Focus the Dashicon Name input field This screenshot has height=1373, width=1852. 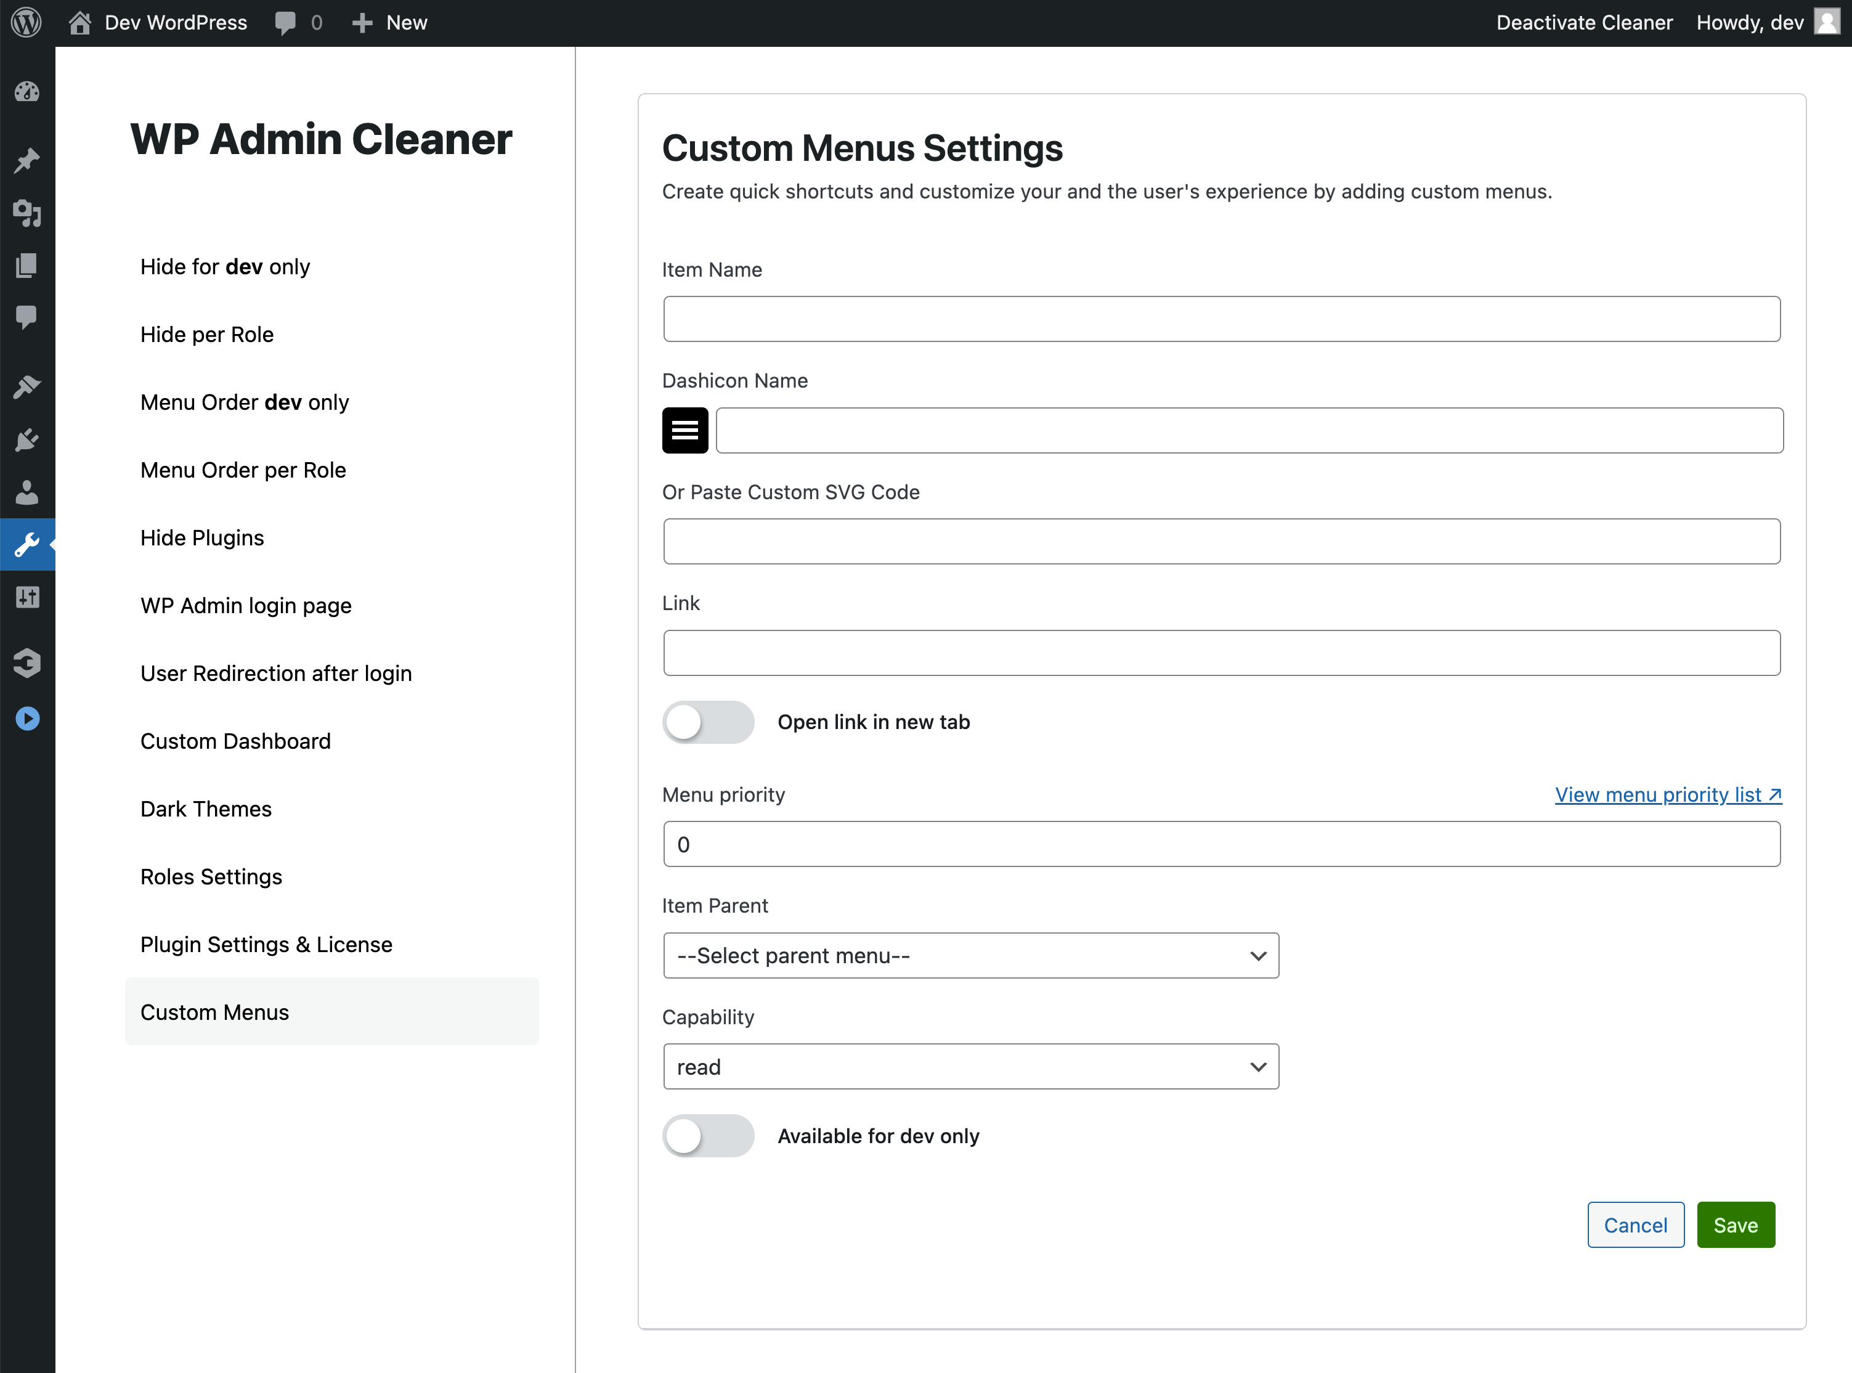pyautogui.click(x=1249, y=431)
